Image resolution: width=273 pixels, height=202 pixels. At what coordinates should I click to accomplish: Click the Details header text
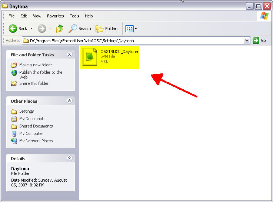pyautogui.click(x=18, y=159)
